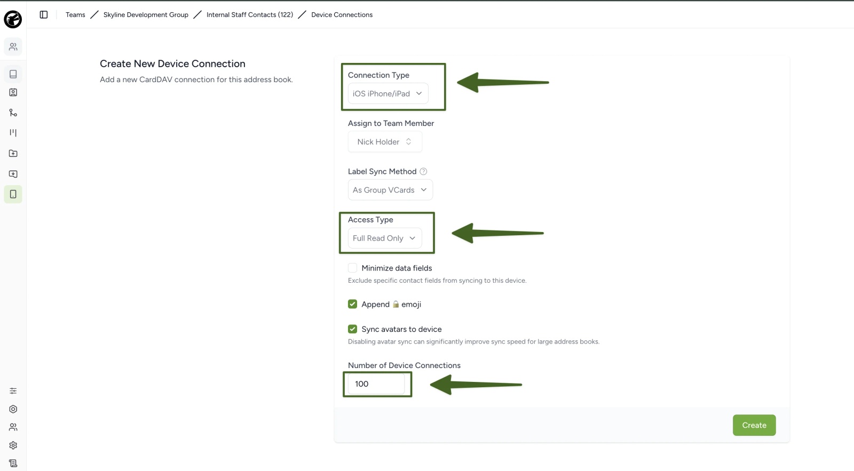Open the teams icon at top of sidebar
Image resolution: width=854 pixels, height=471 pixels.
click(x=13, y=47)
